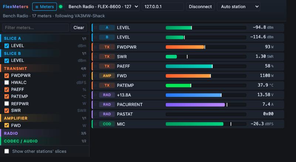Click the drag handle of the FWDPWR row

click(95, 47)
